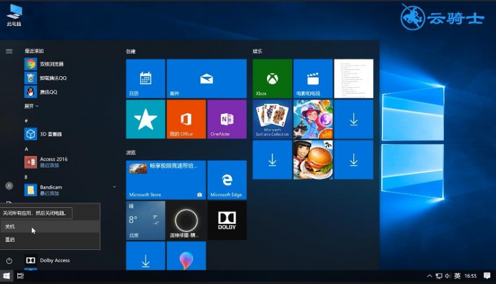Open the Bubble Witch 3 game tile
The height and width of the screenshot is (284, 496).
coord(313,119)
